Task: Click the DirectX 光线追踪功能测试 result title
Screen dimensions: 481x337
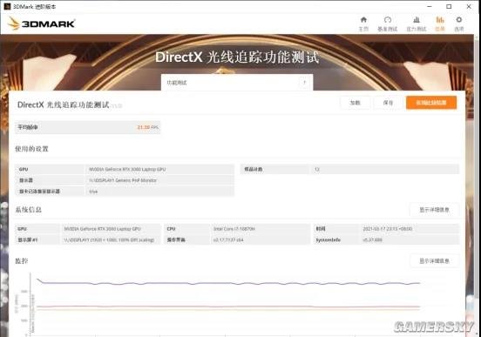Action: tap(64, 104)
